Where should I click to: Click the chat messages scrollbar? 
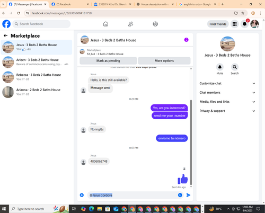(x=191, y=142)
